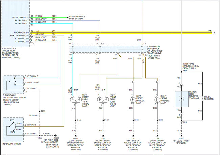Click the S100 splice dot
Viewport: 220px width, 155px height.
coord(157,120)
